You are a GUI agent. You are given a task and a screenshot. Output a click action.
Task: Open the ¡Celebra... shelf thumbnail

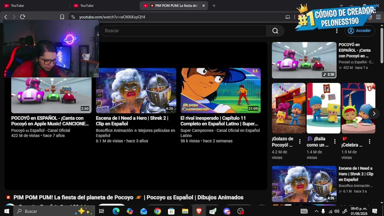tap(358, 108)
